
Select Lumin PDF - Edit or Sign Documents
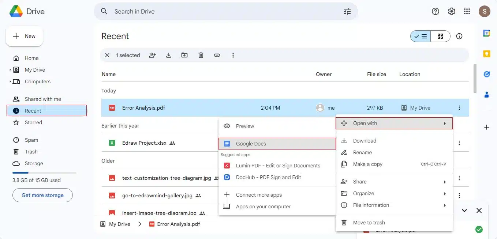click(x=277, y=166)
